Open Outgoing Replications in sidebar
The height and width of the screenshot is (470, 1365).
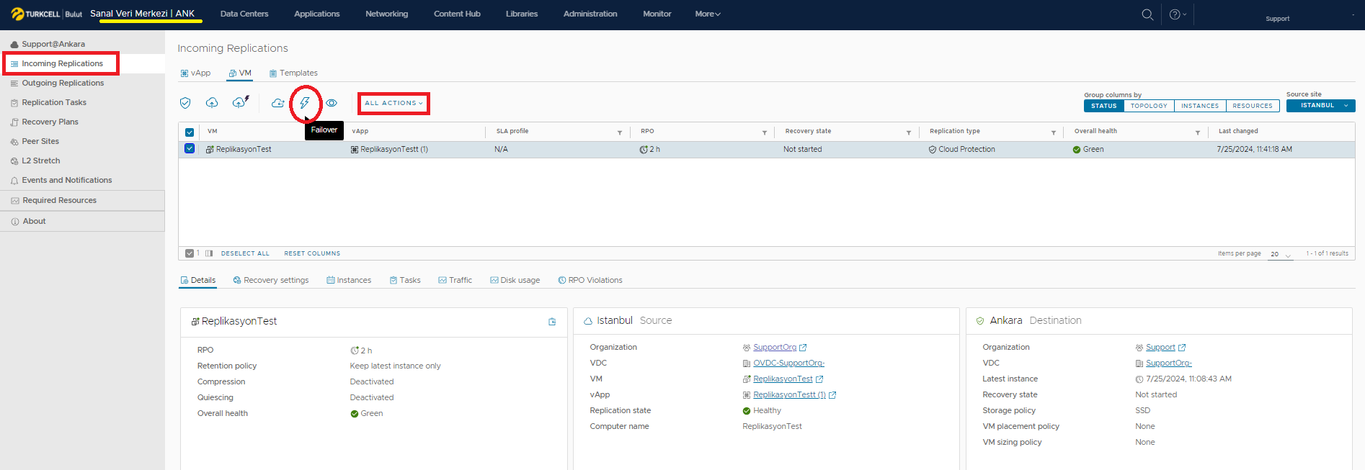coord(63,83)
